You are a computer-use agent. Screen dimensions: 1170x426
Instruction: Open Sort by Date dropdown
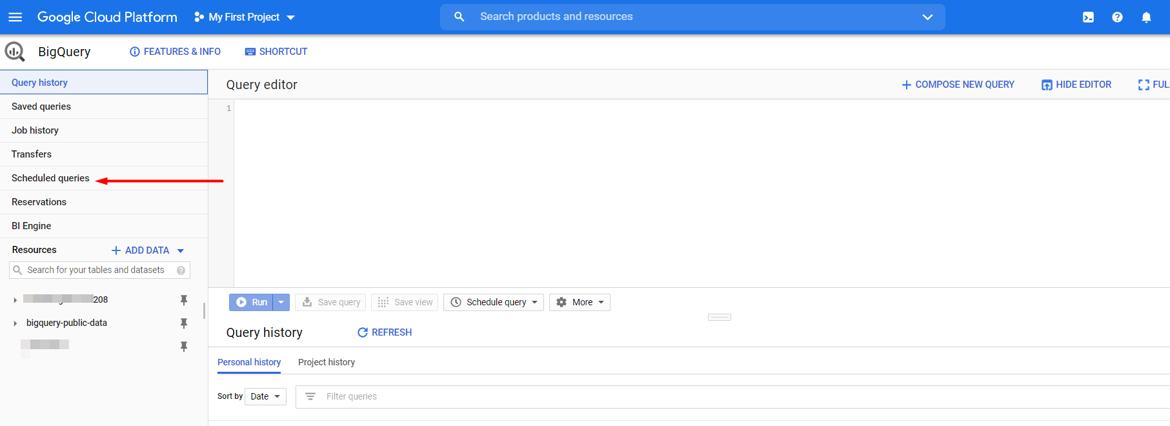coord(266,396)
